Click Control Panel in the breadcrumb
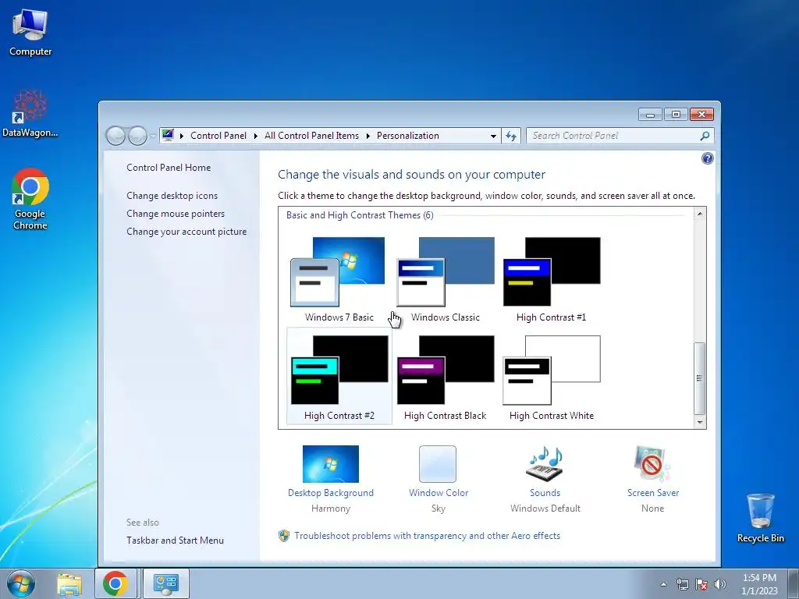 tap(218, 136)
